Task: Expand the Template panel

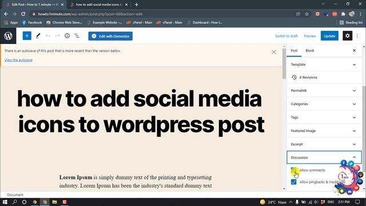Action: [324, 65]
